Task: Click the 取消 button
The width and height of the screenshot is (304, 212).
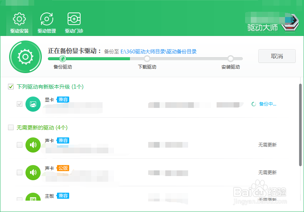Action: click(x=277, y=56)
